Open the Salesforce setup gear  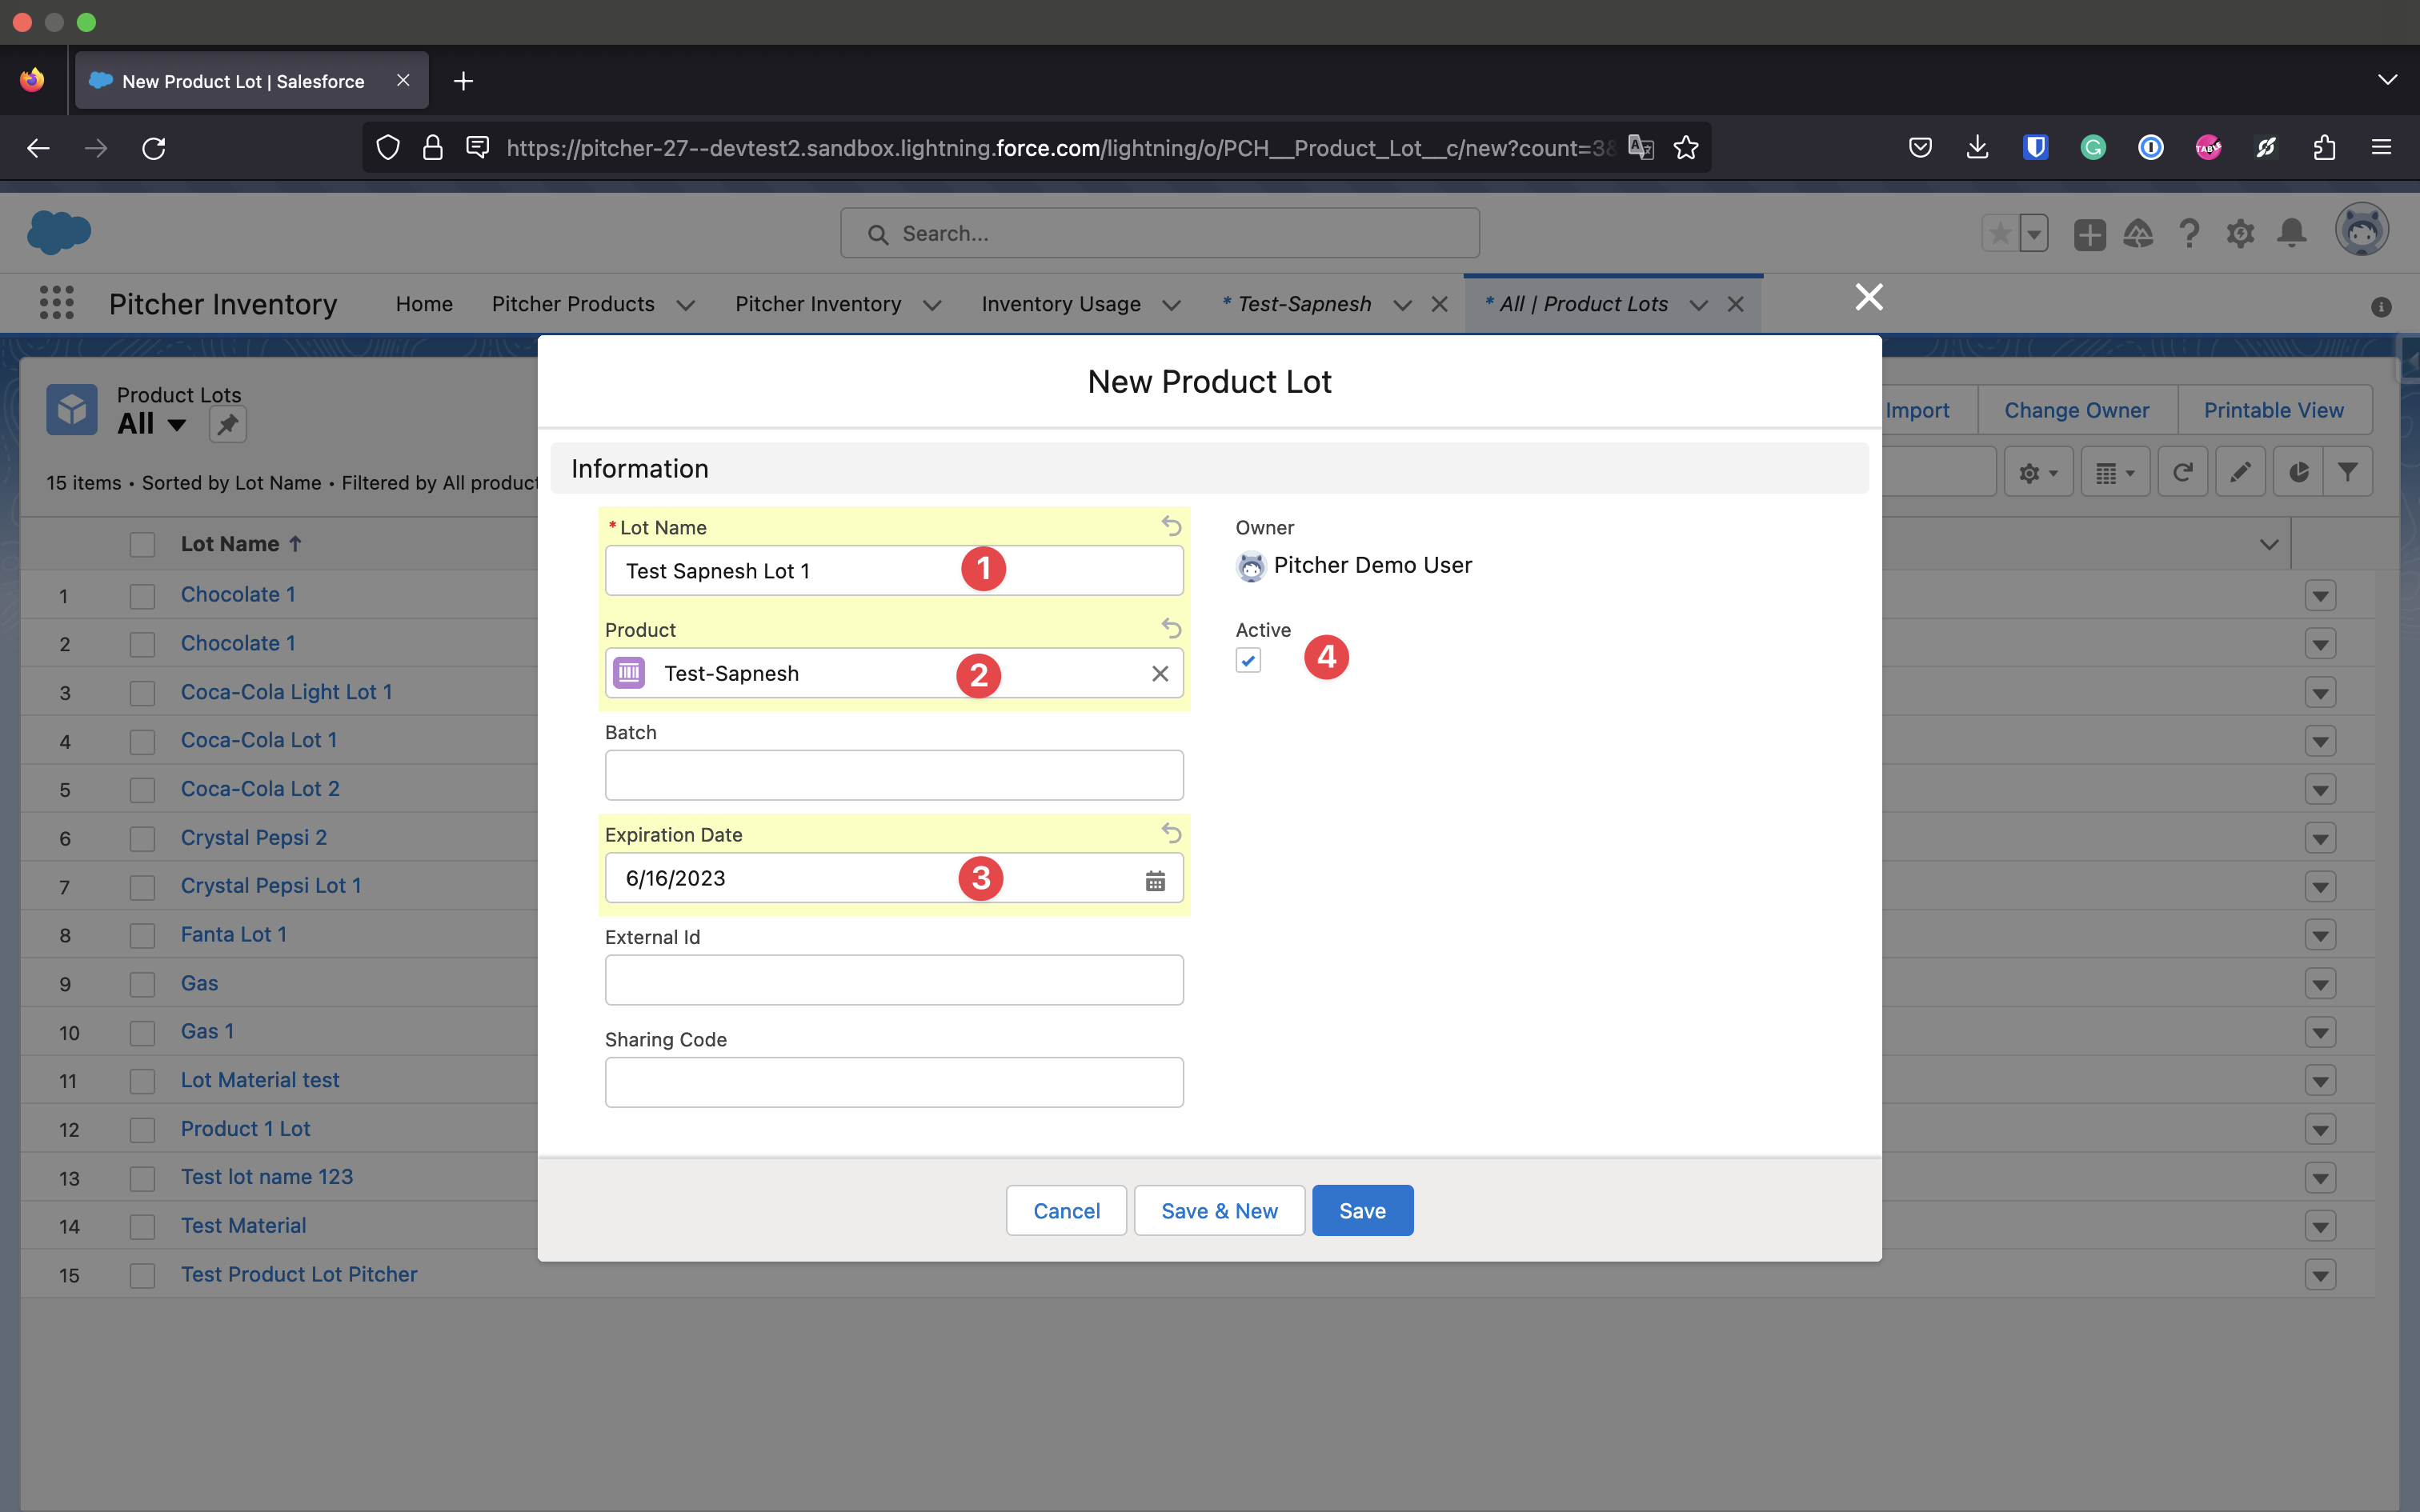(2240, 234)
